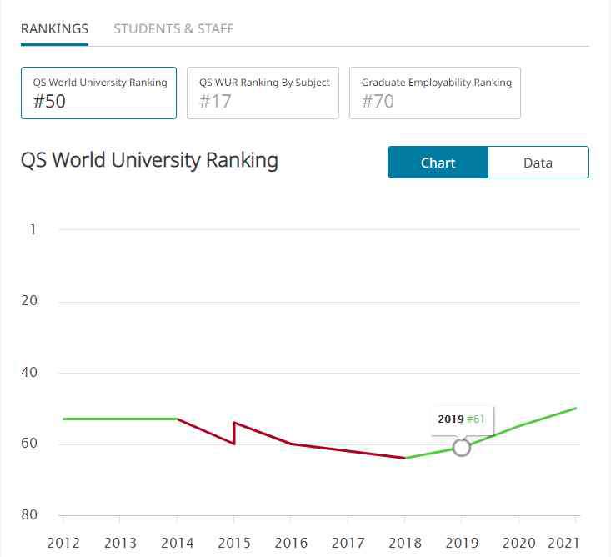Click the 2019 x-axis year label
Screen dimensions: 611x557
pos(462,543)
